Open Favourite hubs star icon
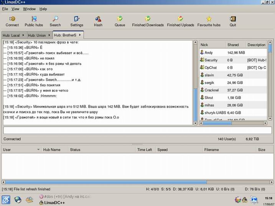Screen dimensions: 275x206 (209, 19)
